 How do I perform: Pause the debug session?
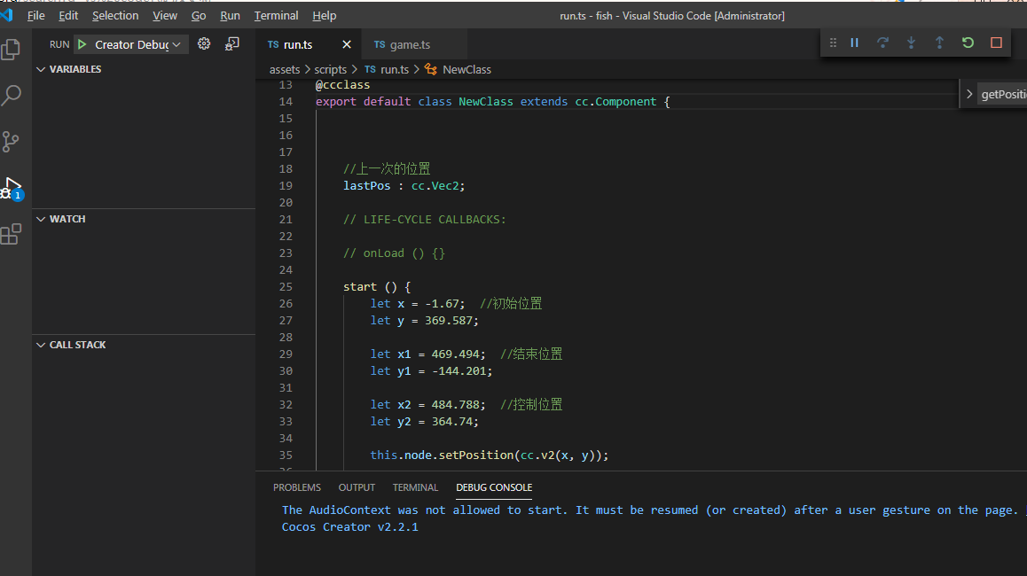click(x=855, y=43)
